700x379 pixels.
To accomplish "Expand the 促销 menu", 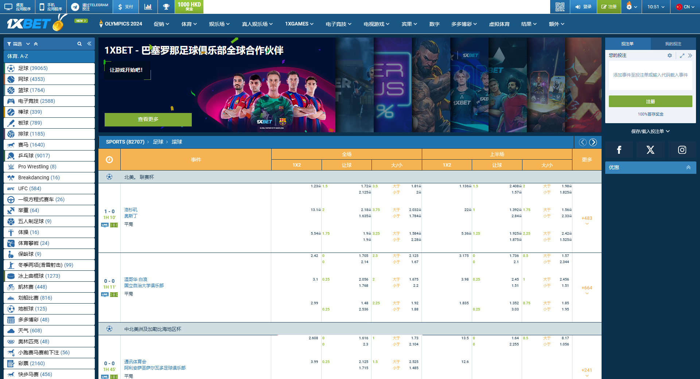I will (162, 24).
